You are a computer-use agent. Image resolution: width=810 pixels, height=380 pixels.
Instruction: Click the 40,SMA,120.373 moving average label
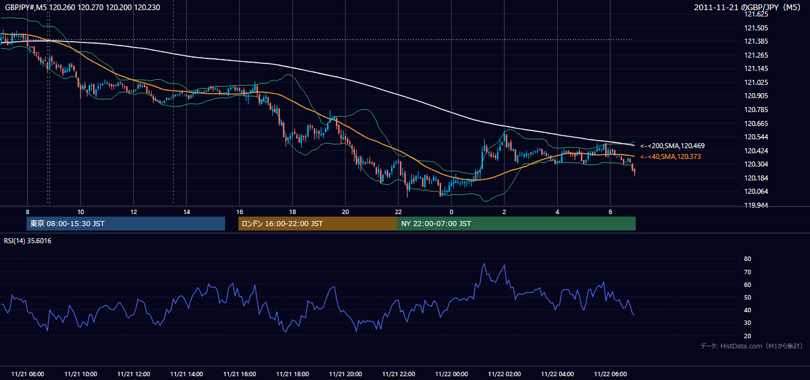click(671, 156)
